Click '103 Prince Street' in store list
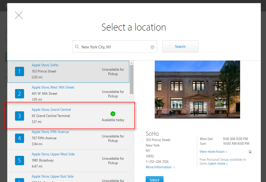Image resolution: width=266 pixels, height=182 pixels. [x=44, y=71]
